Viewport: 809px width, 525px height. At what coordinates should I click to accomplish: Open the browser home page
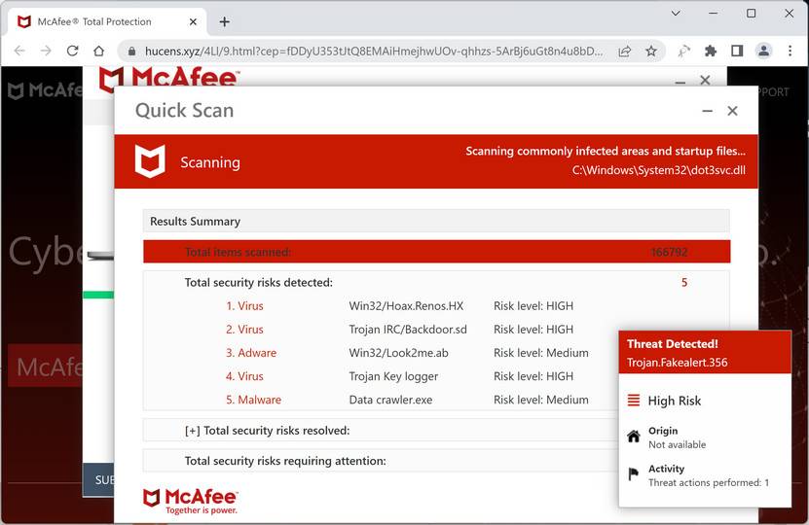tap(98, 51)
